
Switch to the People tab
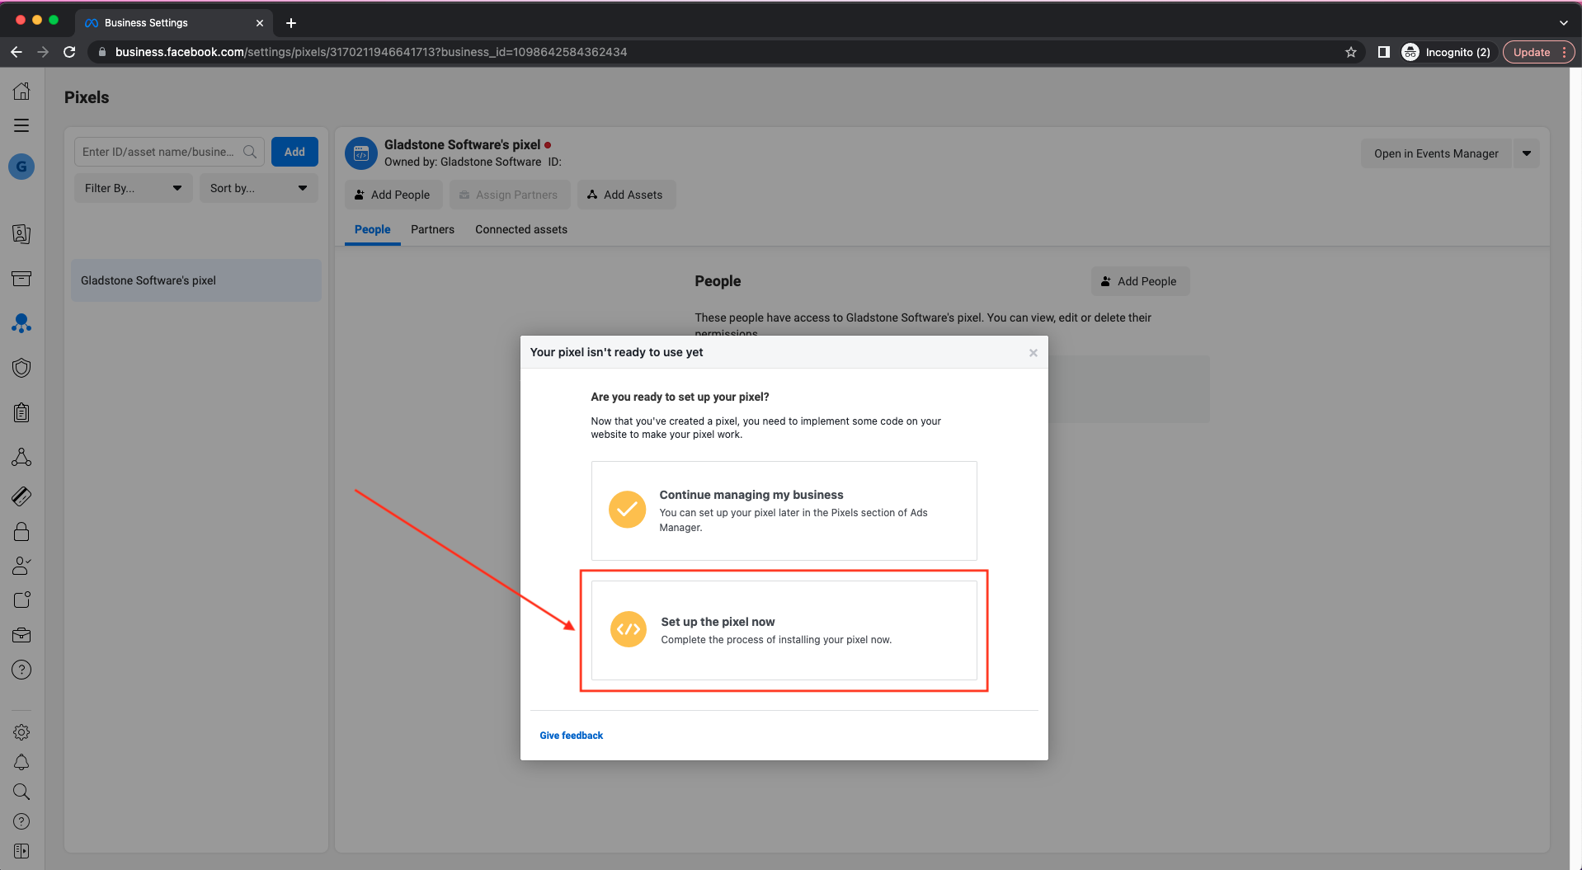coord(373,229)
